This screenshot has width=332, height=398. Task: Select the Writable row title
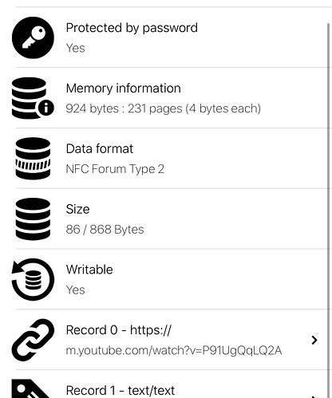tap(89, 270)
